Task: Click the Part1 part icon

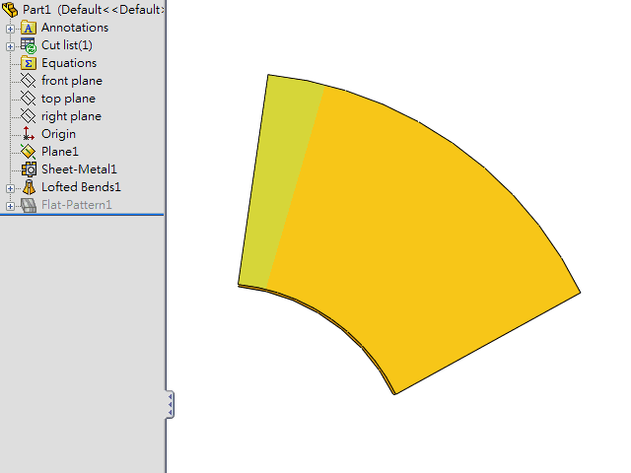Action: 10,9
